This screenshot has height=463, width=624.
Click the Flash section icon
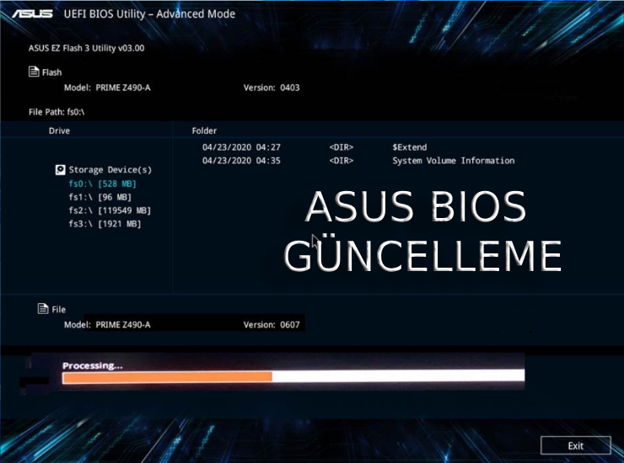34,72
